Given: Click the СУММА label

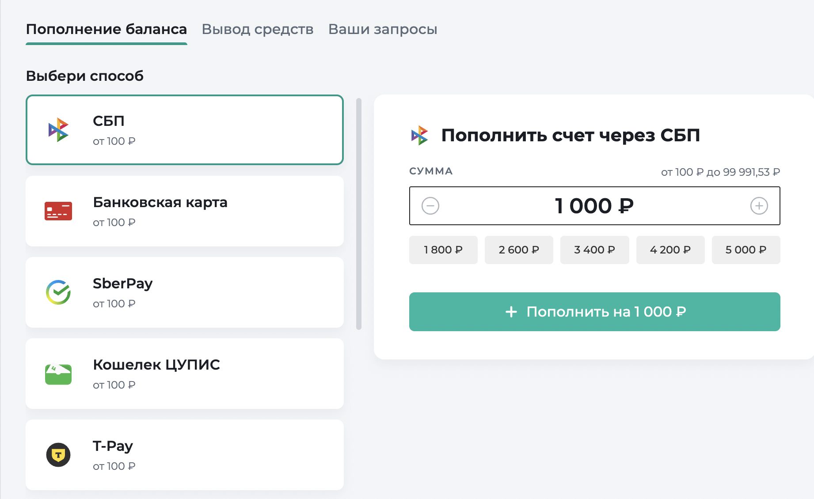Looking at the screenshot, I should (x=431, y=171).
